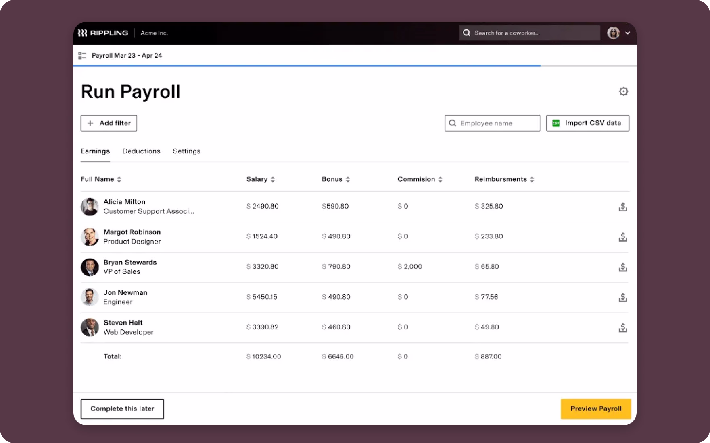The width and height of the screenshot is (710, 443).
Task: Toggle Salary column sorting
Action: tap(274, 179)
